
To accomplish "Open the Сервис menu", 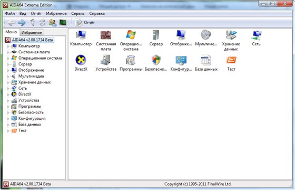I will click(x=78, y=14).
